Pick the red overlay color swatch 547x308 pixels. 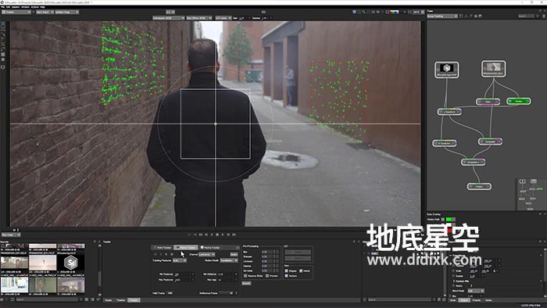point(449,230)
